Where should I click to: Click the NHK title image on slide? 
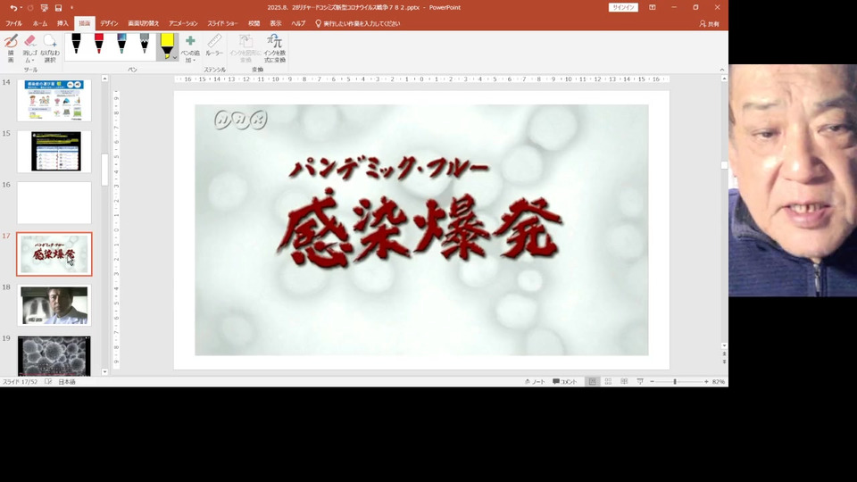coord(421,230)
